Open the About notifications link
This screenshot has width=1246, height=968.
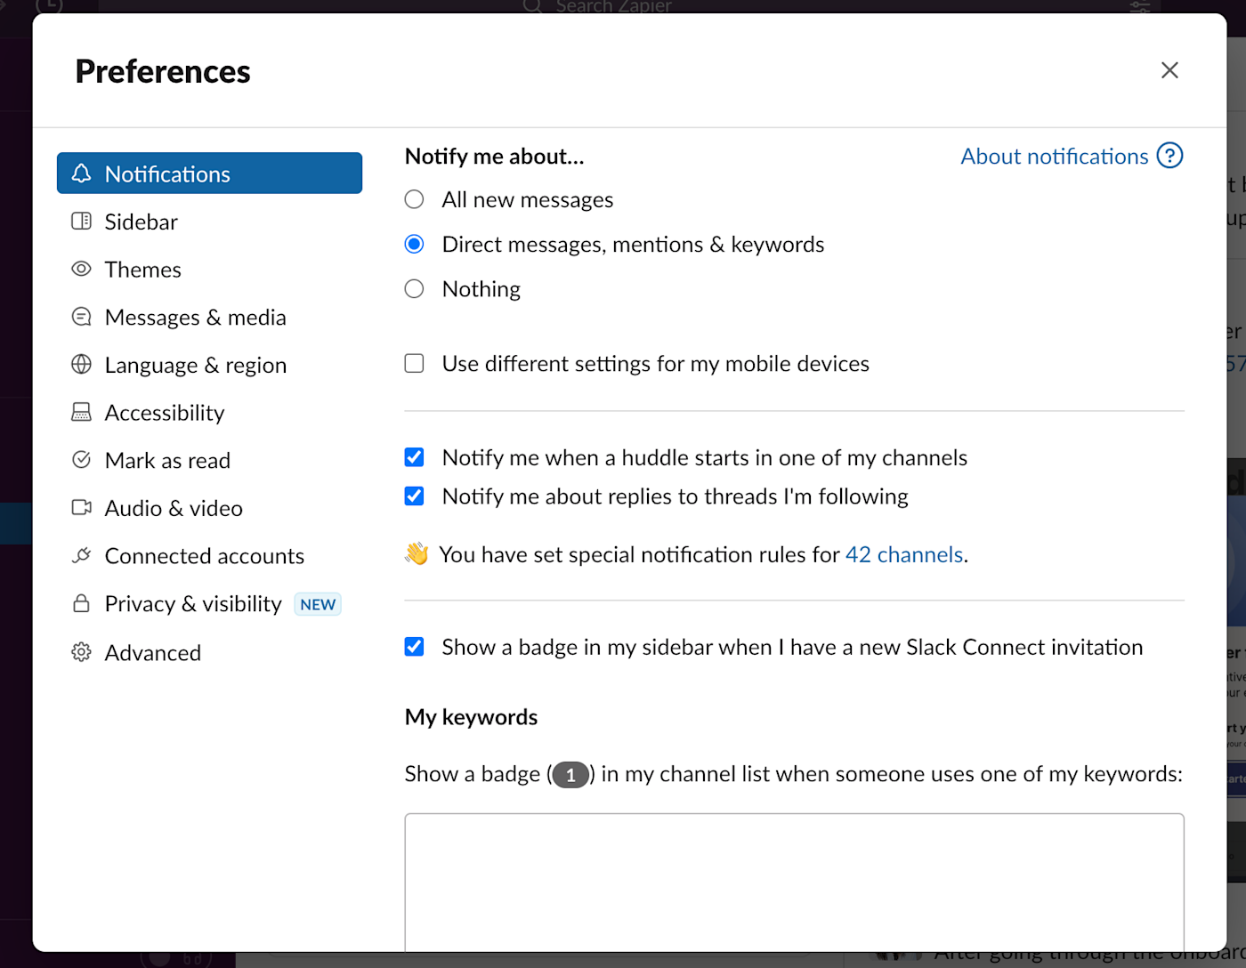1054,157
